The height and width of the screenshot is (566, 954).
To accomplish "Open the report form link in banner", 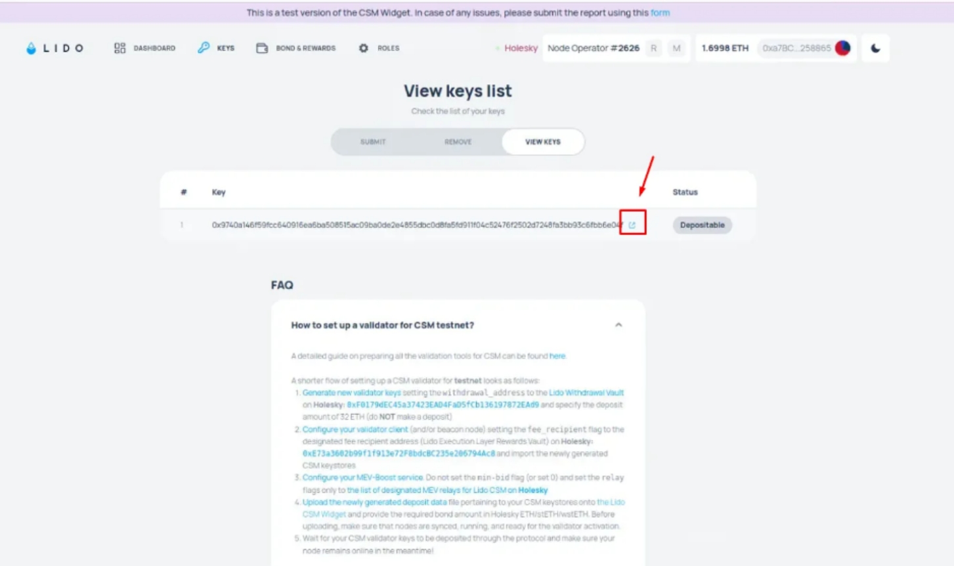I will point(660,12).
